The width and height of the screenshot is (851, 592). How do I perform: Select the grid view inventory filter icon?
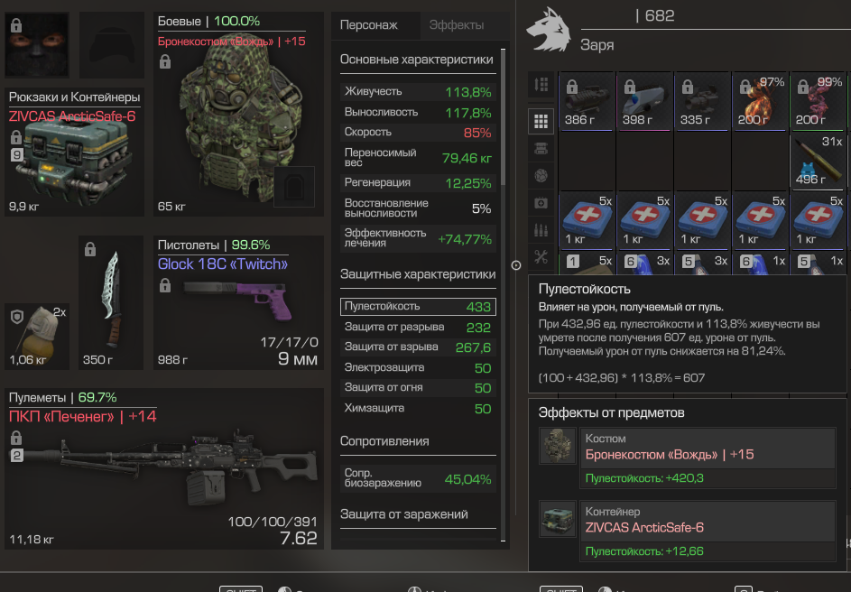(x=541, y=121)
